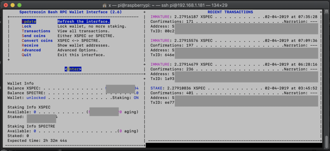The width and height of the screenshot is (330, 151).
Task: Click 'Exit this interface.' description
Action: tap(81, 55)
